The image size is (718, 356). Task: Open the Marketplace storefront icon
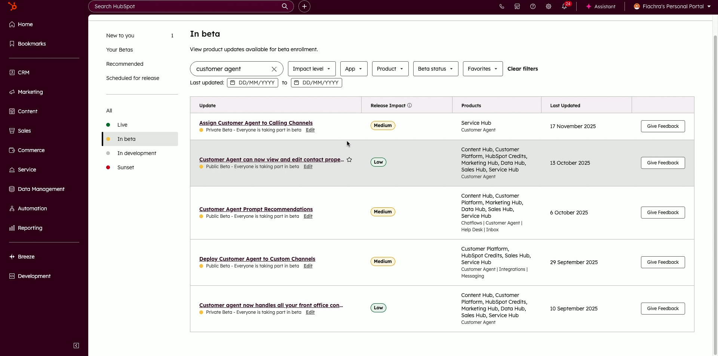click(x=517, y=6)
